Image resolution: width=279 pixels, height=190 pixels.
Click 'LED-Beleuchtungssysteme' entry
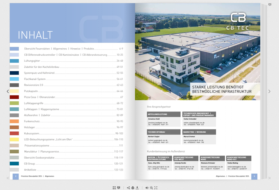coord(73,140)
